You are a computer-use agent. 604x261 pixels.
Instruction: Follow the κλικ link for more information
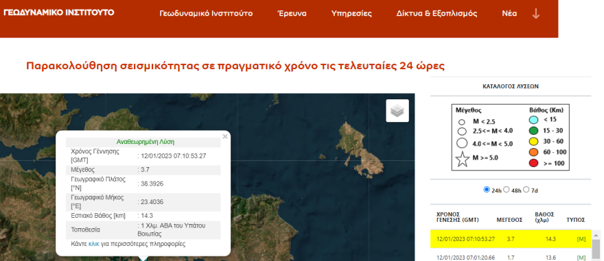[94, 244]
